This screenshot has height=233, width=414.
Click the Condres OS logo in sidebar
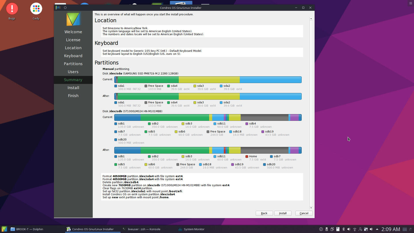73,19
